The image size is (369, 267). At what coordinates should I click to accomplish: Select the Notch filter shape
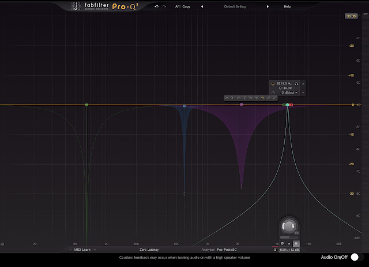pyautogui.click(x=256, y=98)
